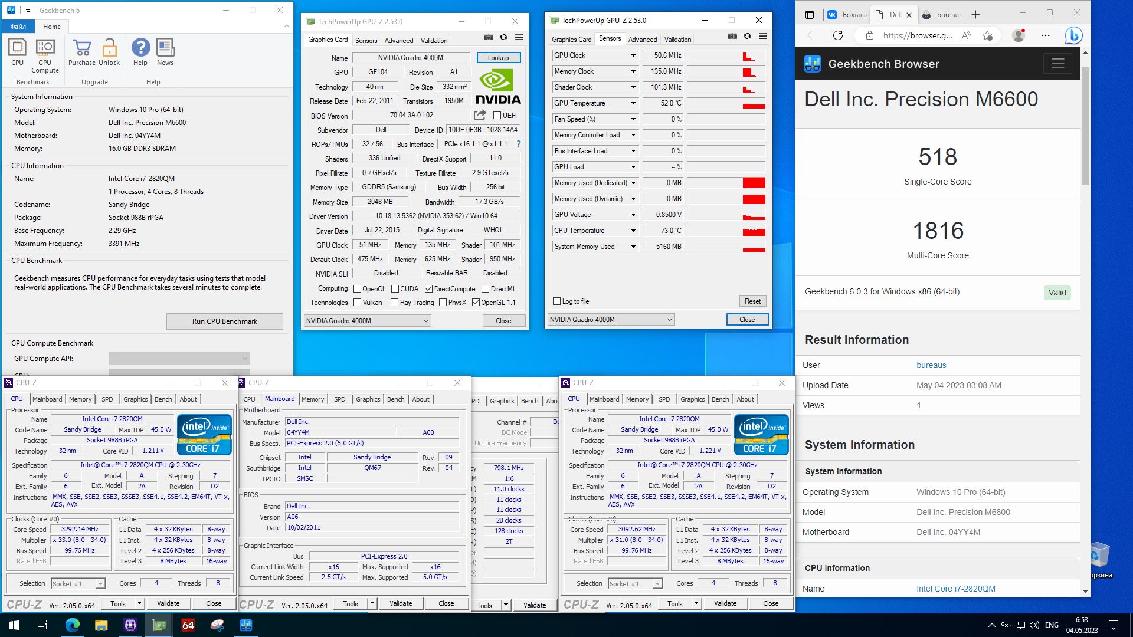Viewport: 1133px width, 637px height.
Task: Click Run CPU Benchmark button
Action: (225, 321)
